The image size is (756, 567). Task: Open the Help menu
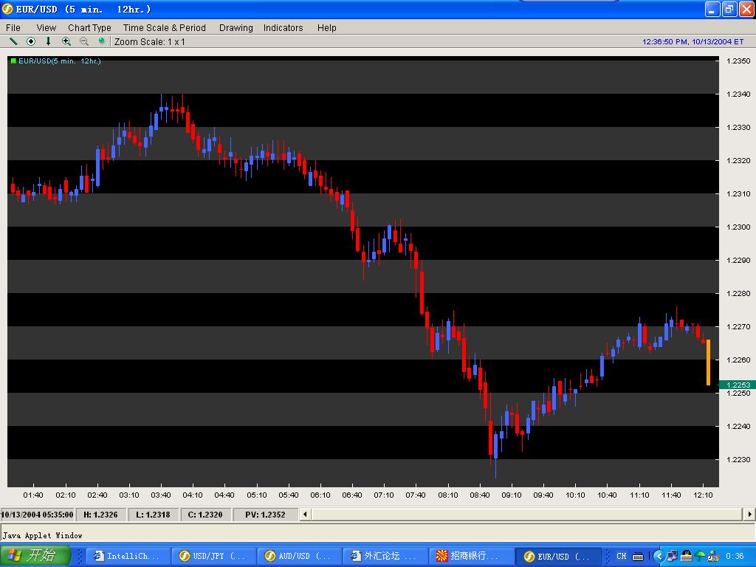[x=326, y=27]
